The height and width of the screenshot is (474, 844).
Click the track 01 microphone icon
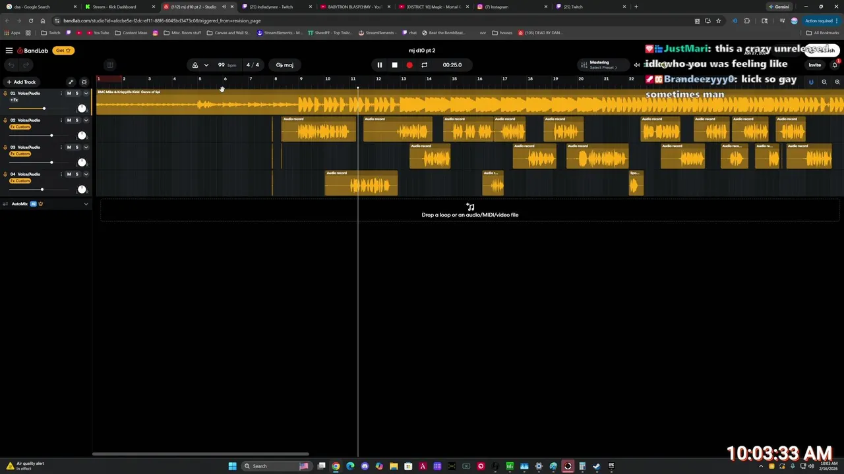(x=5, y=93)
